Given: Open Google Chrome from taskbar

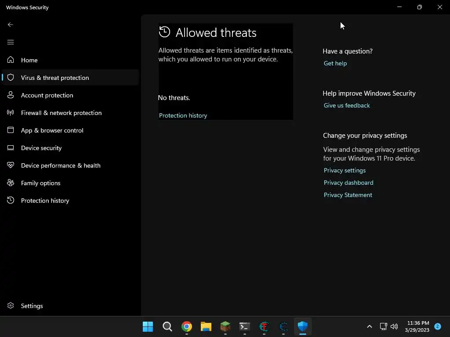Looking at the screenshot, I should coord(186,326).
